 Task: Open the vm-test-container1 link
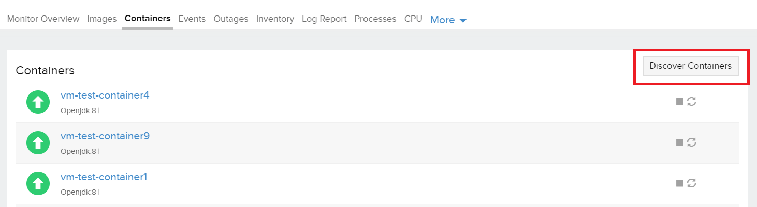pyautogui.click(x=104, y=177)
